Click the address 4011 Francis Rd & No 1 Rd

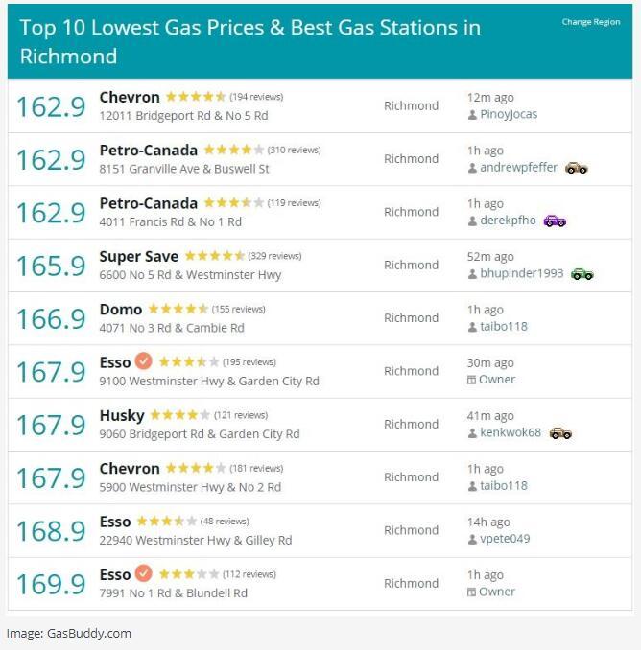(x=171, y=222)
